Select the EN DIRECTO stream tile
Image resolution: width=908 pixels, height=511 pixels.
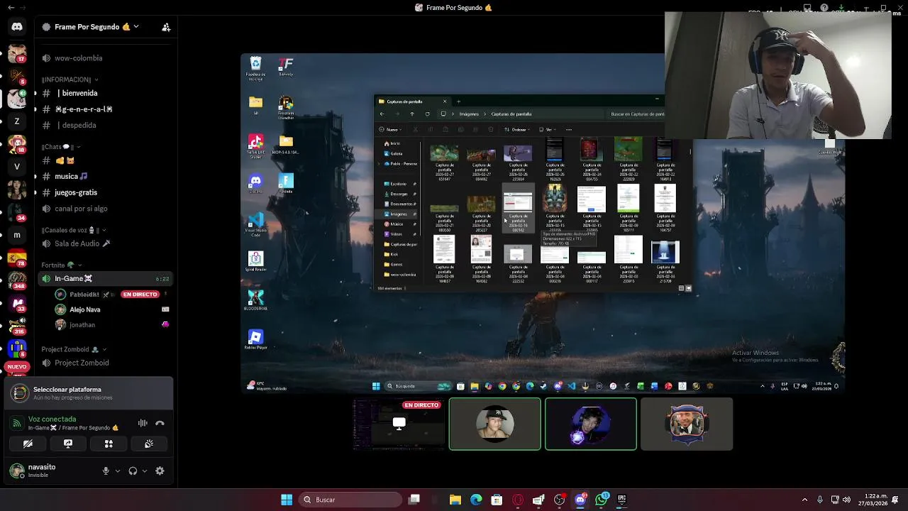pyautogui.click(x=399, y=424)
